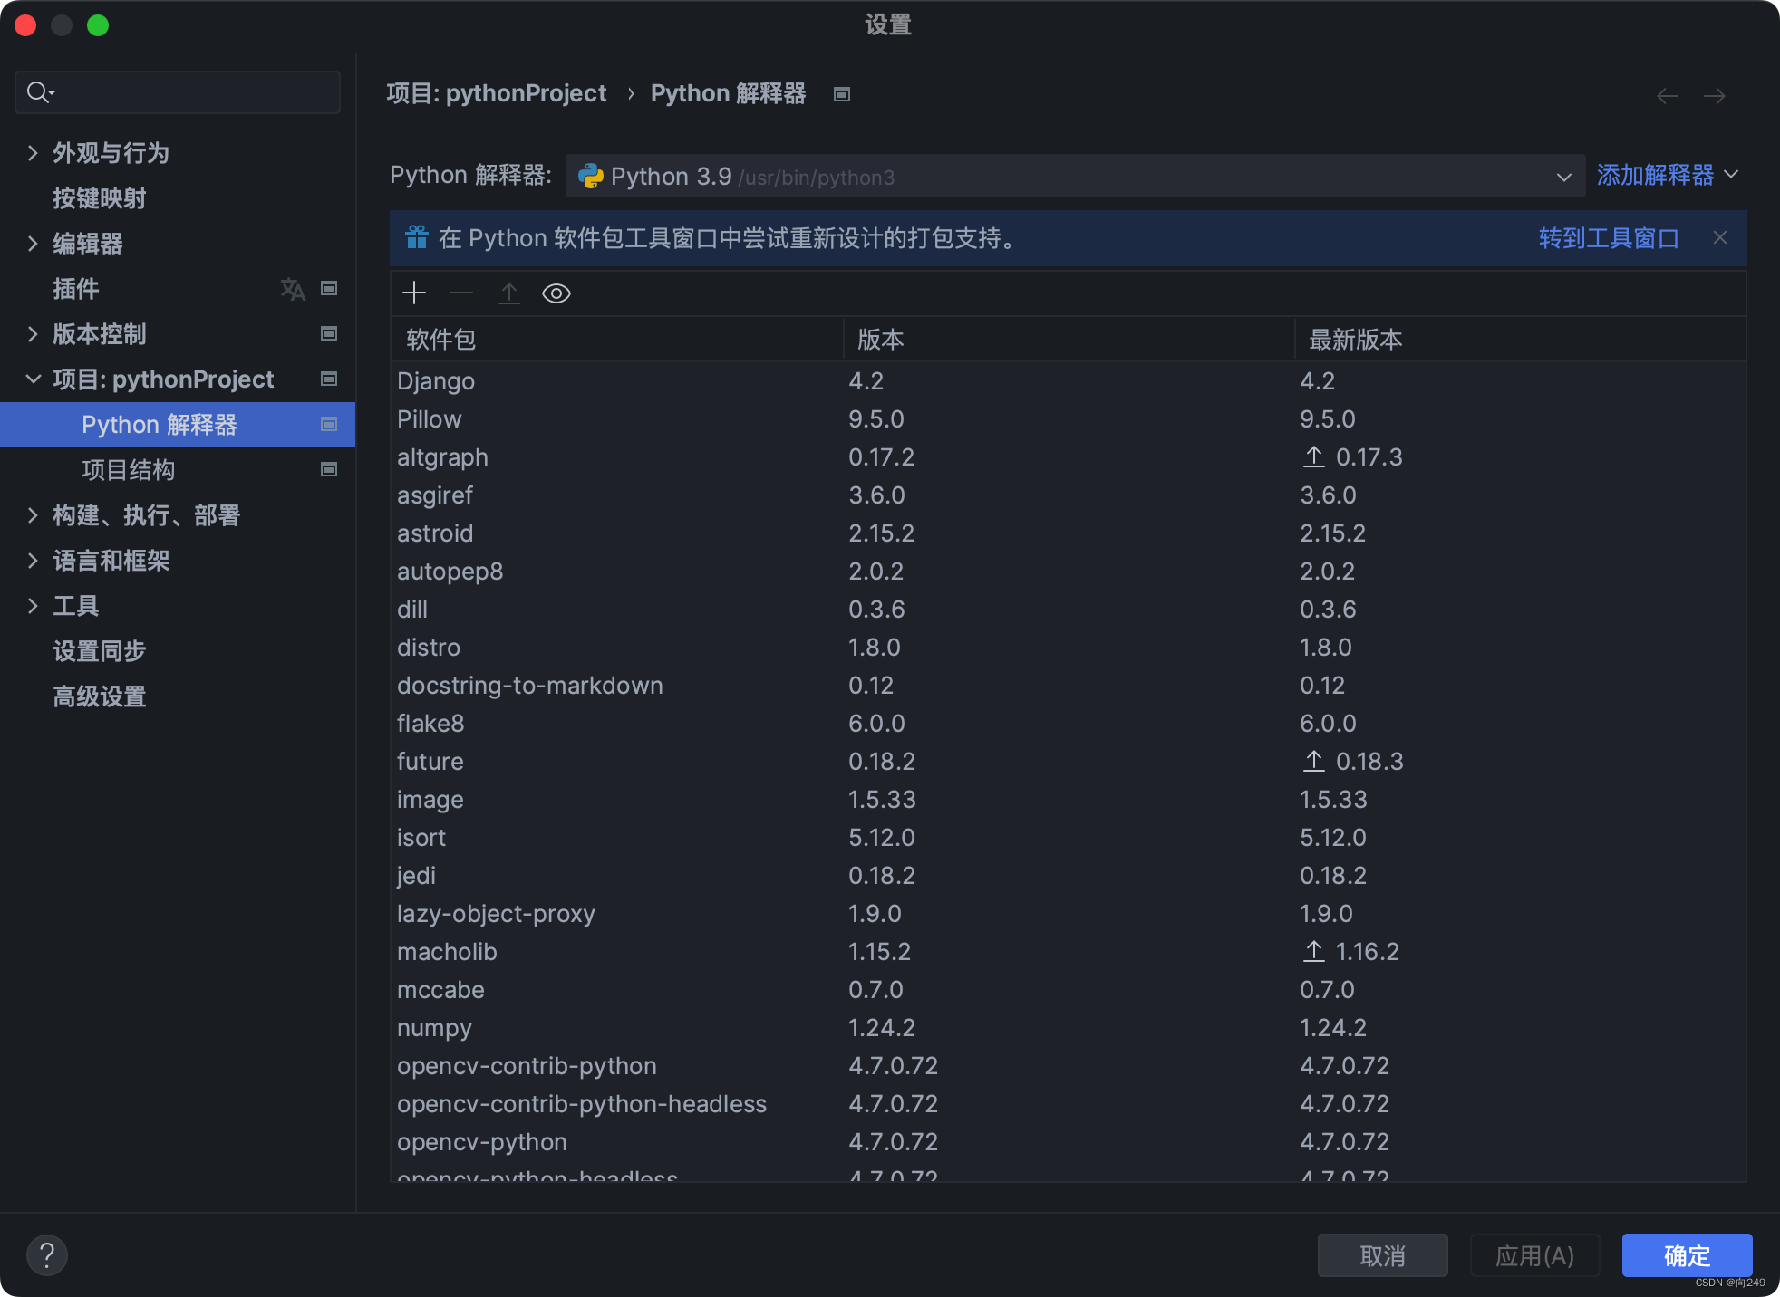Select 项目结构 in the sidebar
This screenshot has height=1297, width=1780.
pyautogui.click(x=128, y=470)
